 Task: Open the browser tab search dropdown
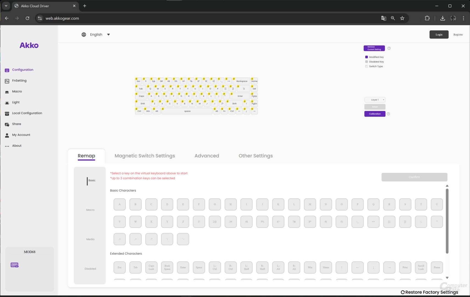coord(6,6)
